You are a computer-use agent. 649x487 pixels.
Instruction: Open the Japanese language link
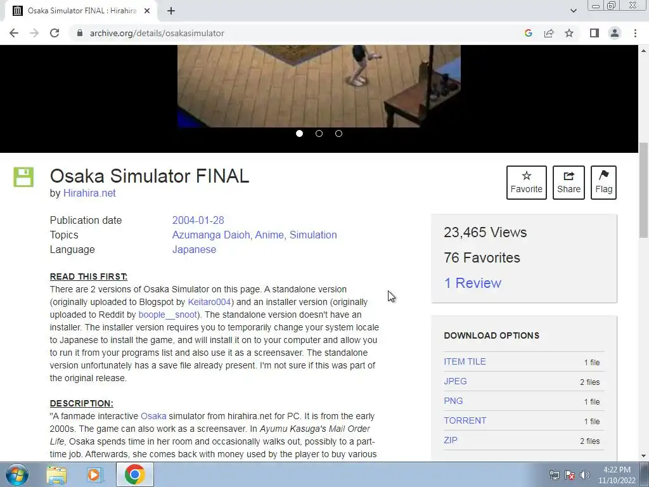[x=194, y=249]
